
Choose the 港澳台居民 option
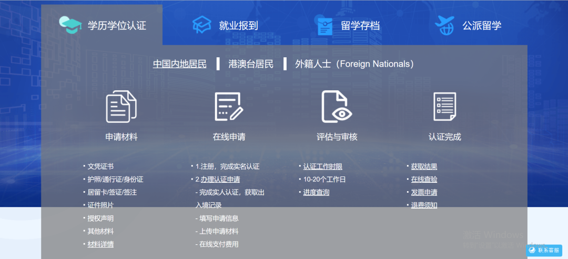pyautogui.click(x=251, y=64)
